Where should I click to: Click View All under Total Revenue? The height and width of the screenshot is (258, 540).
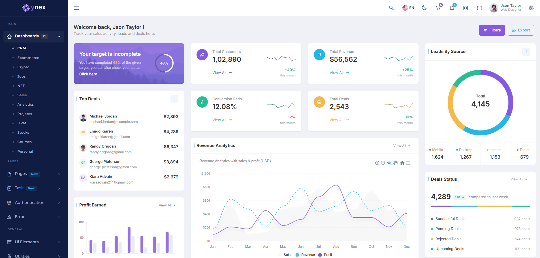coord(339,73)
